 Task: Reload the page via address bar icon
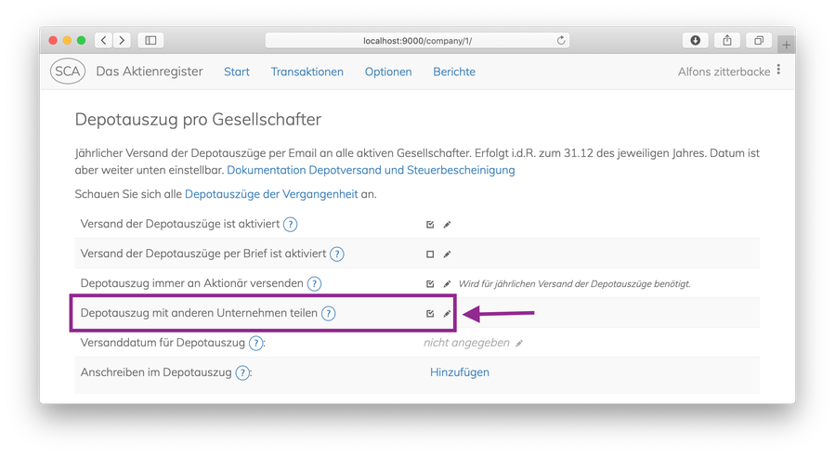click(x=561, y=41)
